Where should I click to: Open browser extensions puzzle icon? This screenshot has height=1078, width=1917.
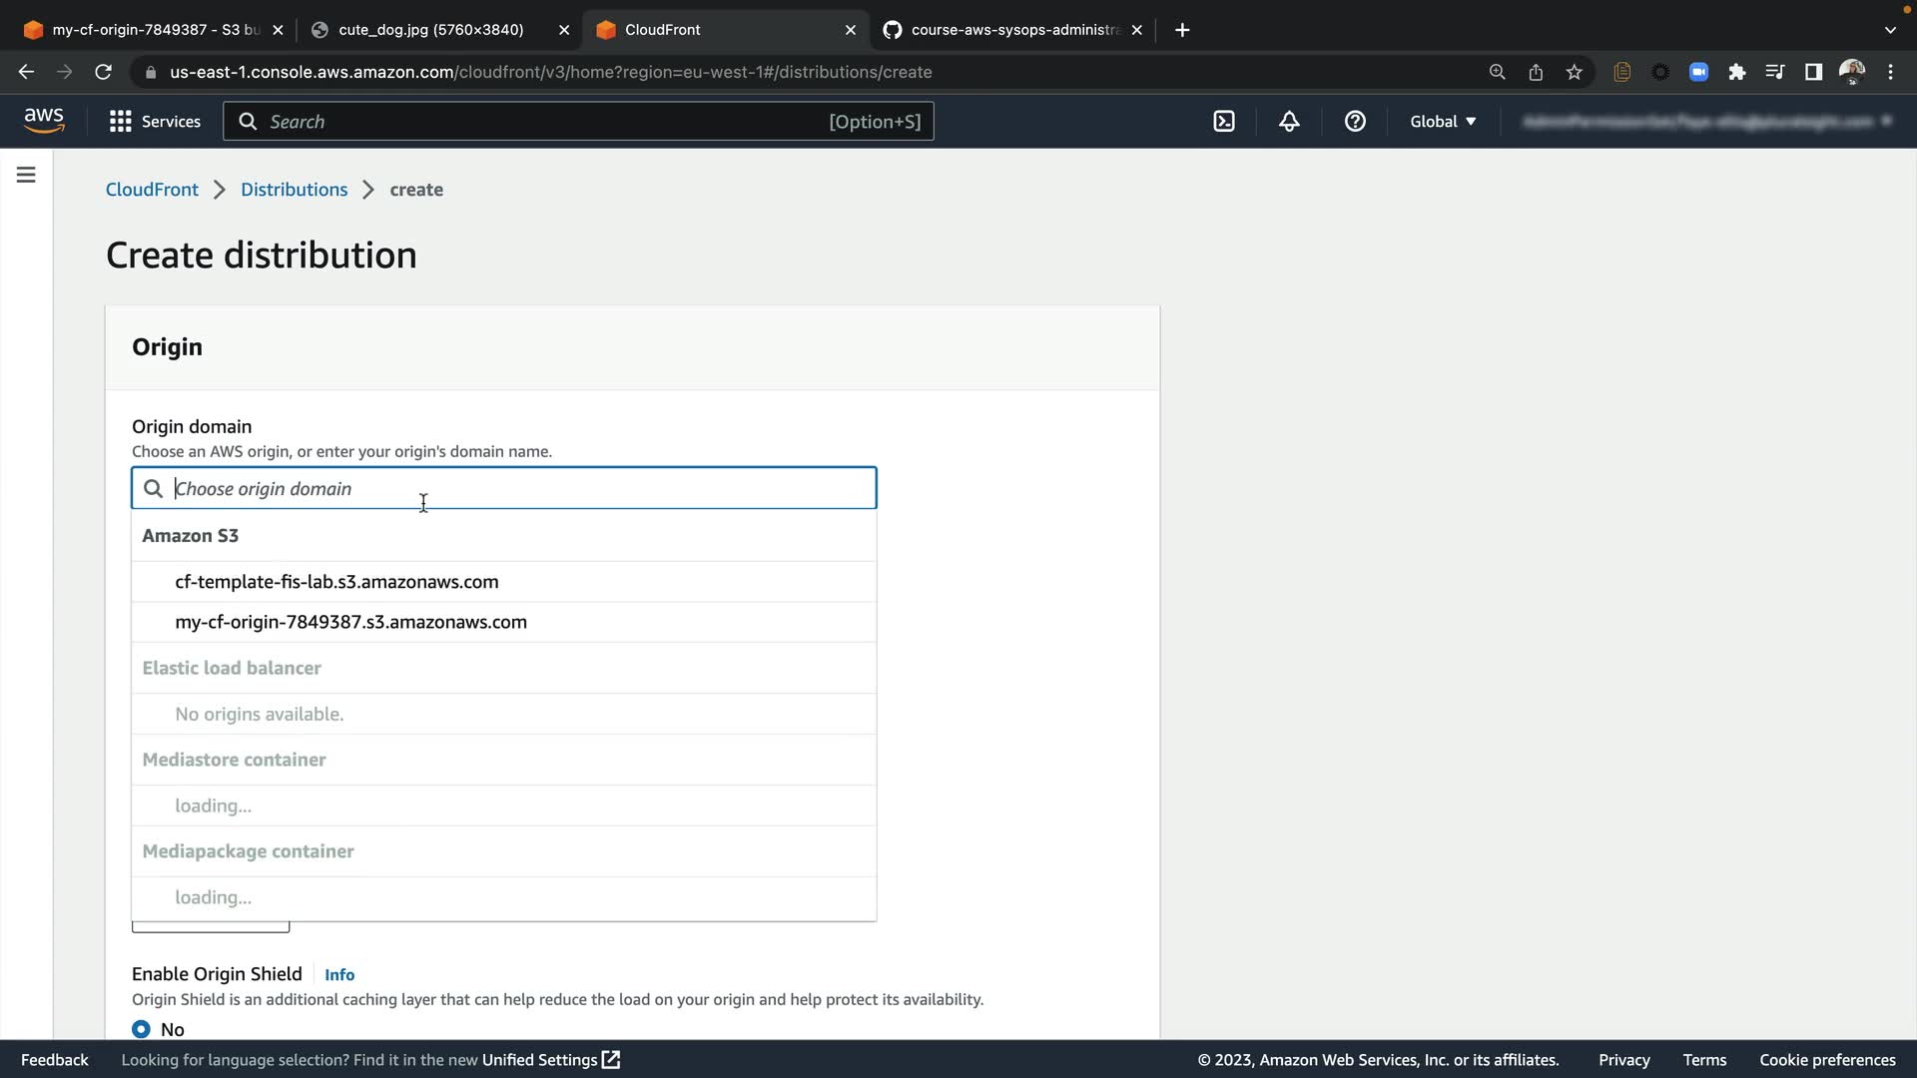coord(1737,72)
